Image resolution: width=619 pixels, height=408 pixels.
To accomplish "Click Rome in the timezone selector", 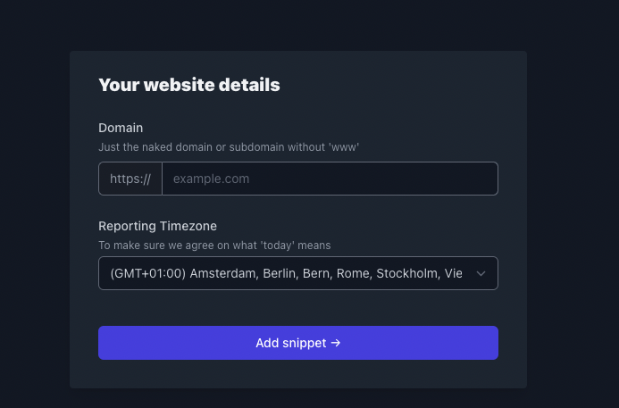I will (354, 273).
